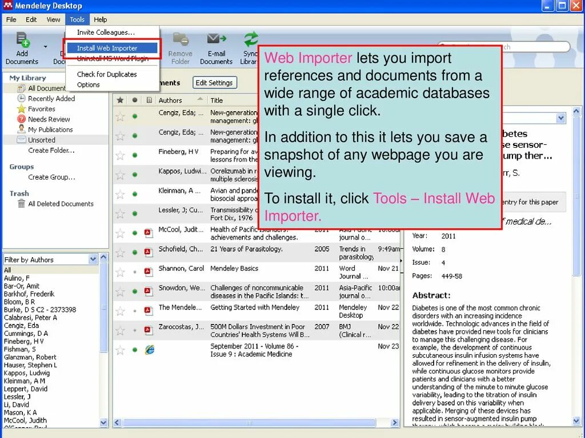
Task: Select Check for Duplicates menu entry
Action: click(x=107, y=74)
